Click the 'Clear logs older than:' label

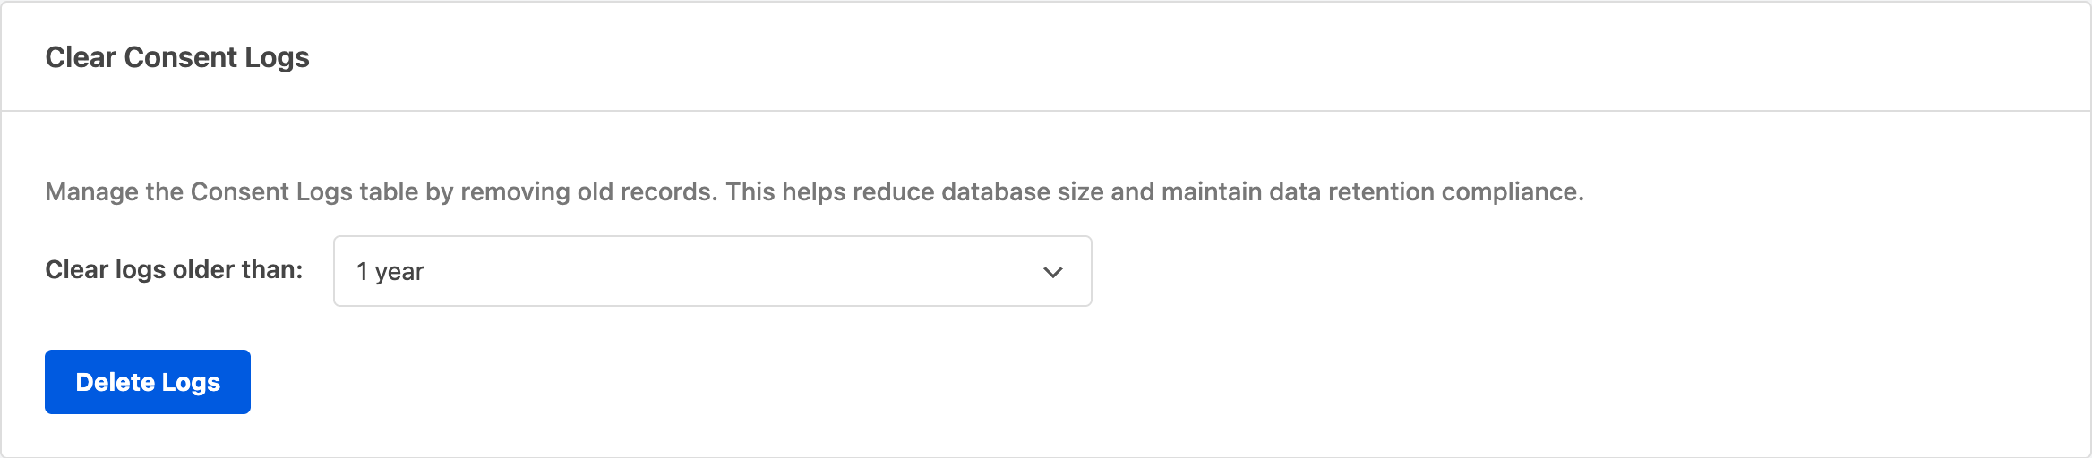point(174,269)
